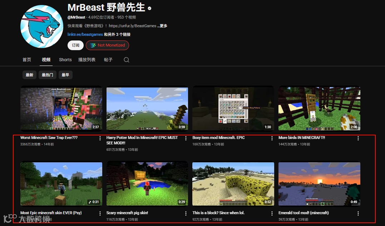Select the 最早 filter chip

[65, 75]
